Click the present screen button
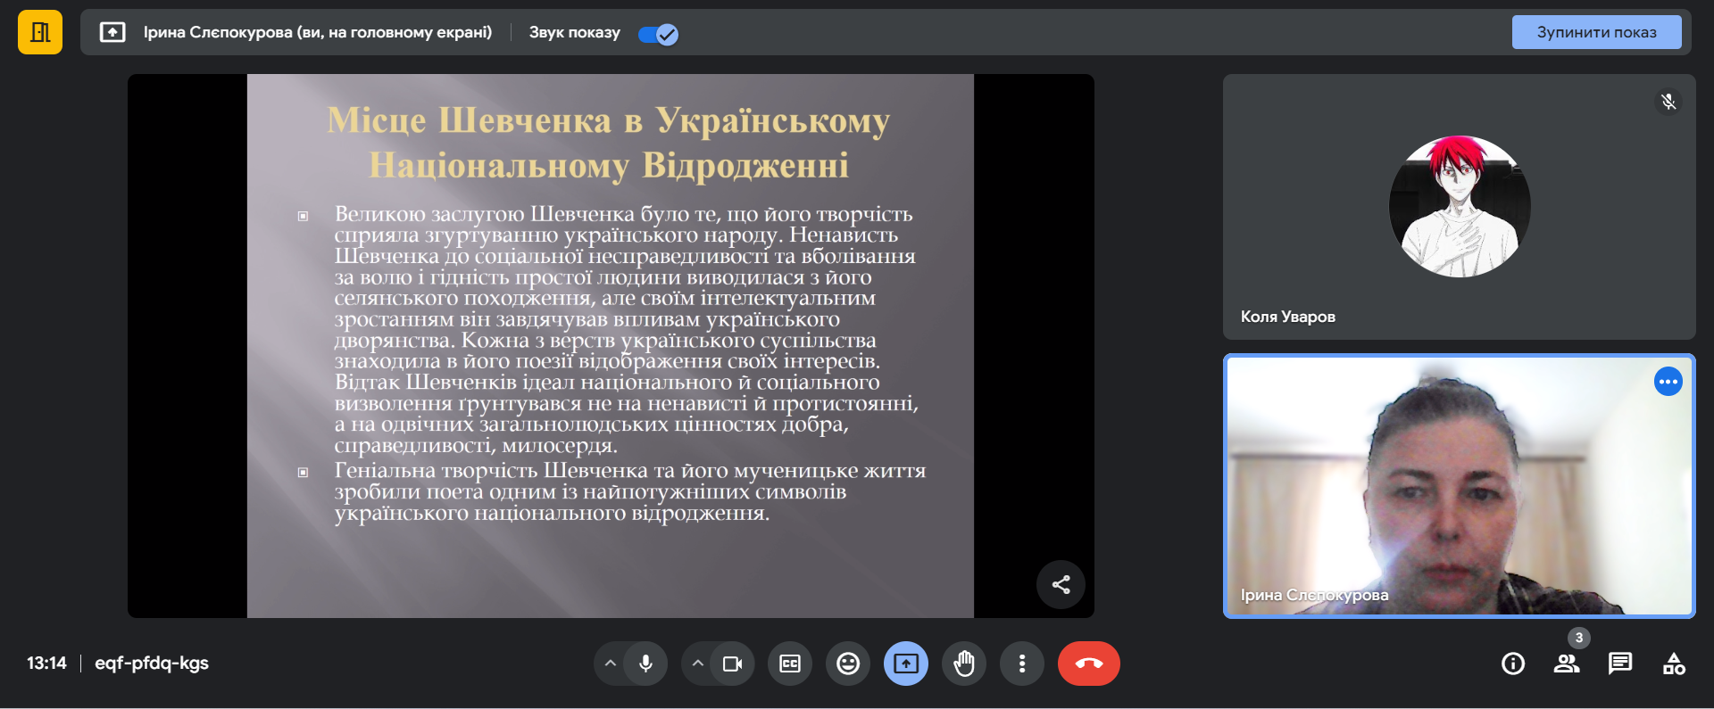Screen dimensions: 1714x709 click(x=906, y=664)
